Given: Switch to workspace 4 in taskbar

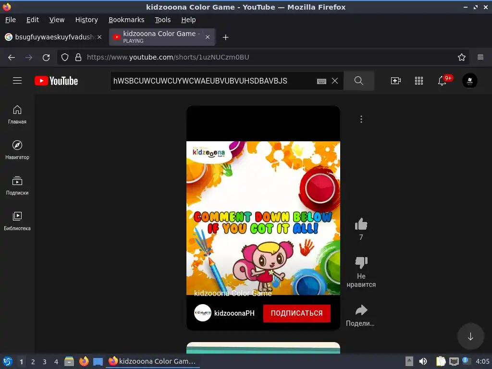Looking at the screenshot, I should pos(56,362).
